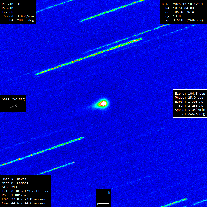Viewport: 207px width, 207px height.
Task: Click the Msr: M. Campas line
Action: [15, 183]
